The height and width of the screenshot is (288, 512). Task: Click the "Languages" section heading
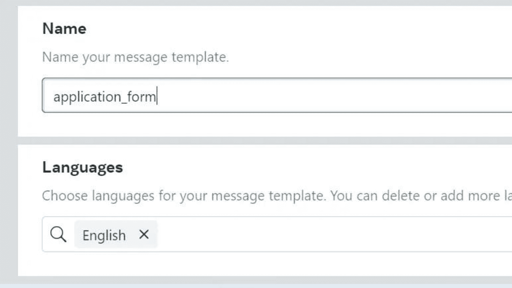click(x=83, y=167)
